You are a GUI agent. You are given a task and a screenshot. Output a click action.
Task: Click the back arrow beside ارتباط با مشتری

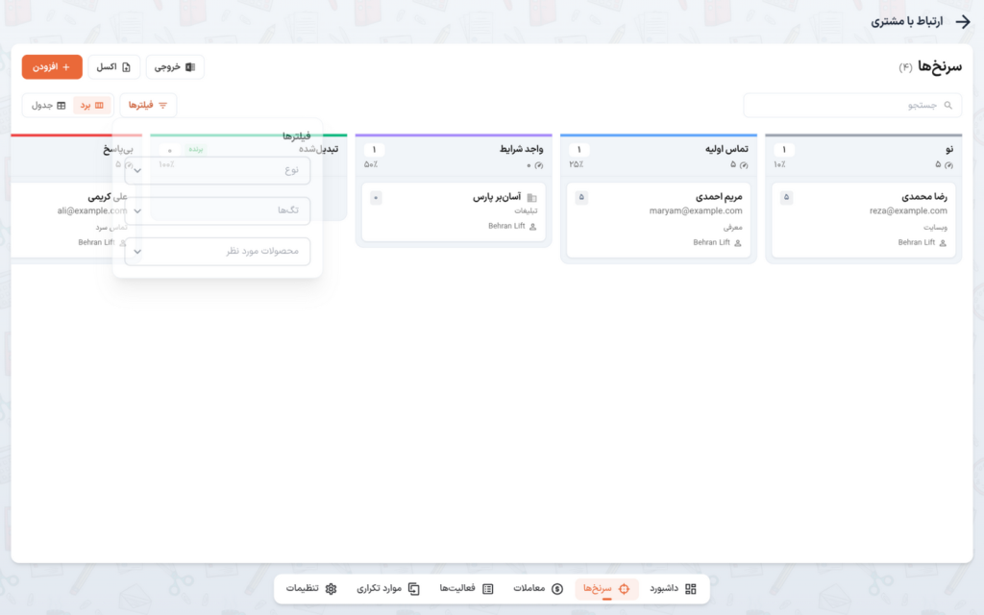coord(963,21)
